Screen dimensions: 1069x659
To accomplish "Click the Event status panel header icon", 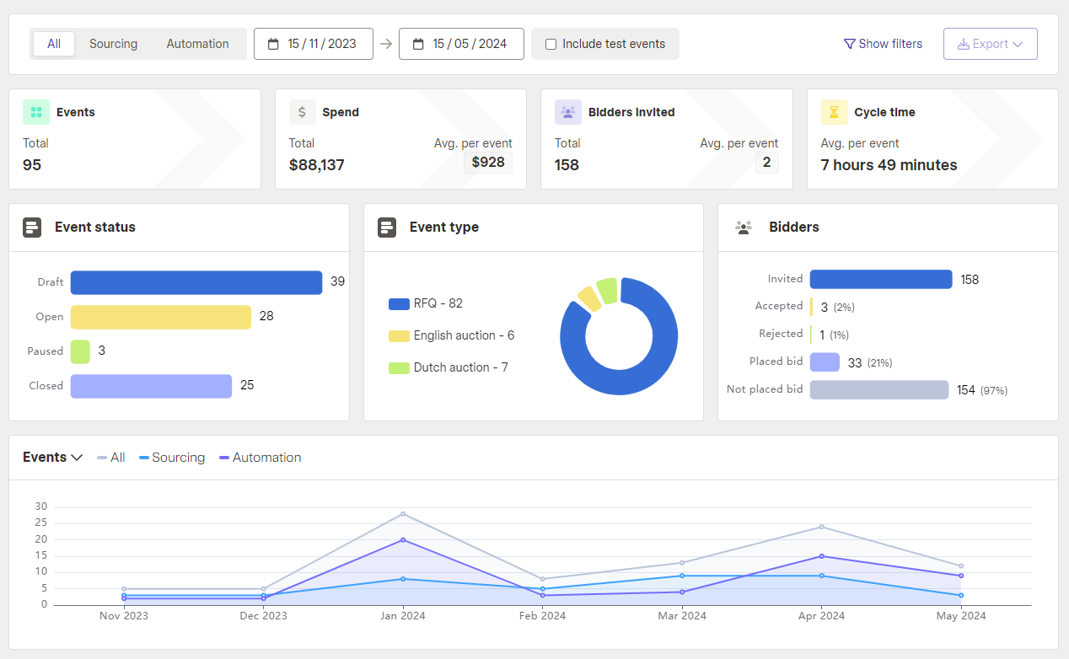I will (32, 227).
